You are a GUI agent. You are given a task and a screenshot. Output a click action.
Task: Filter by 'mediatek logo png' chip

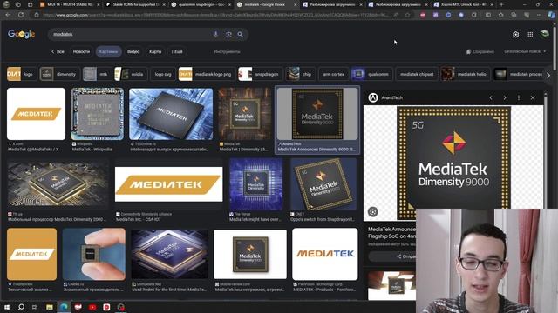click(207, 74)
